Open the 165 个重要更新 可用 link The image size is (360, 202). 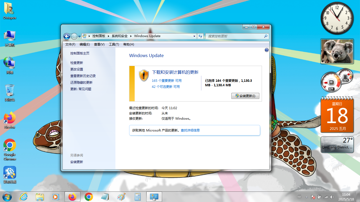167,80
